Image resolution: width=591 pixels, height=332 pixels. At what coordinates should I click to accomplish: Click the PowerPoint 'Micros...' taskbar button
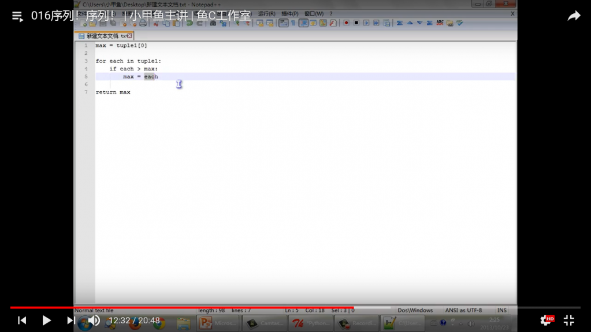pos(217,323)
